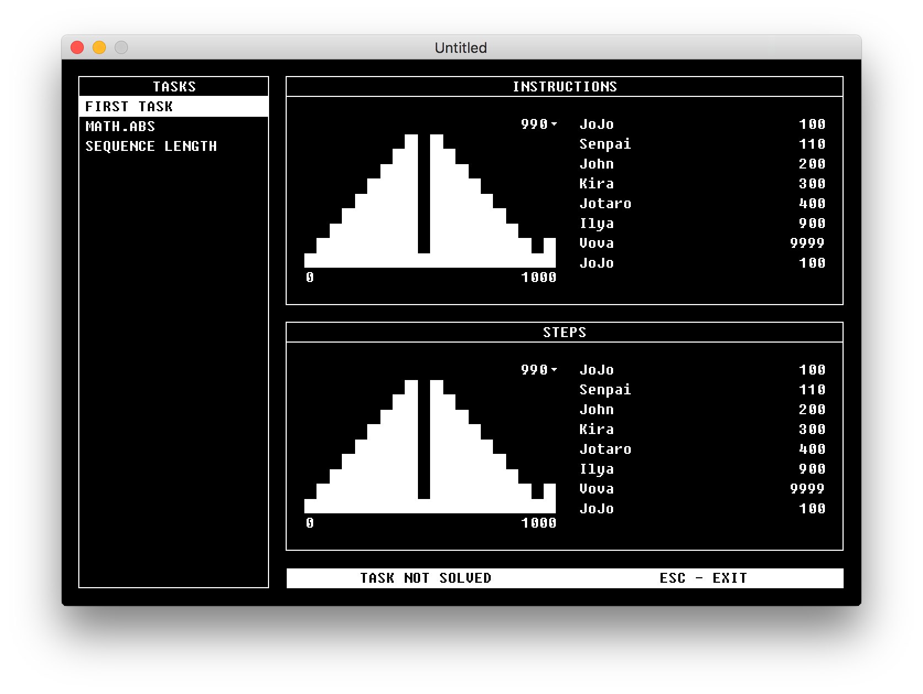The height and width of the screenshot is (694, 923).
Task: Click John in the STEPS leaderboard
Action: coord(597,409)
